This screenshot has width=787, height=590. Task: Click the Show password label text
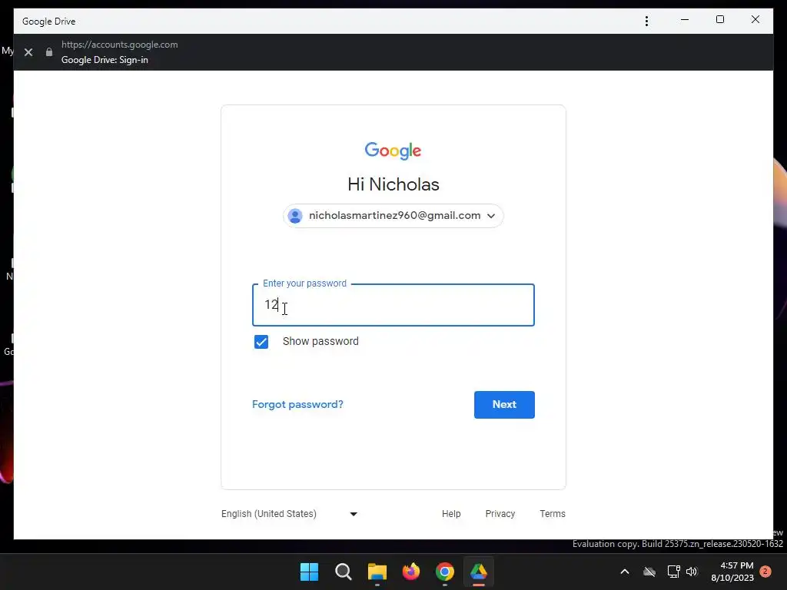(x=320, y=342)
